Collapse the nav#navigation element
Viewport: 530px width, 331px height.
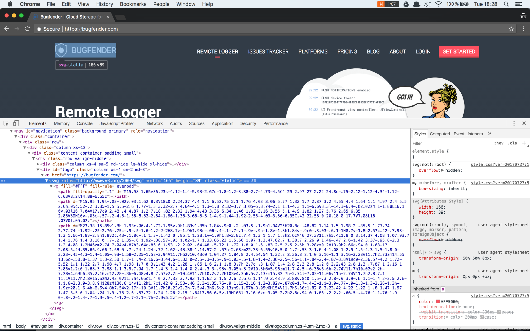(11, 131)
